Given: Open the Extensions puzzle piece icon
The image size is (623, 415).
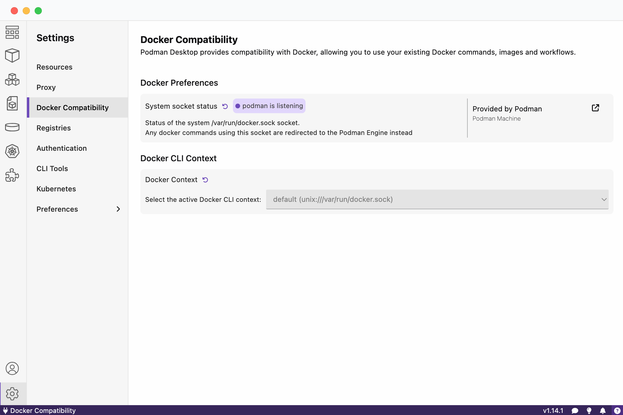Looking at the screenshot, I should click(12, 175).
